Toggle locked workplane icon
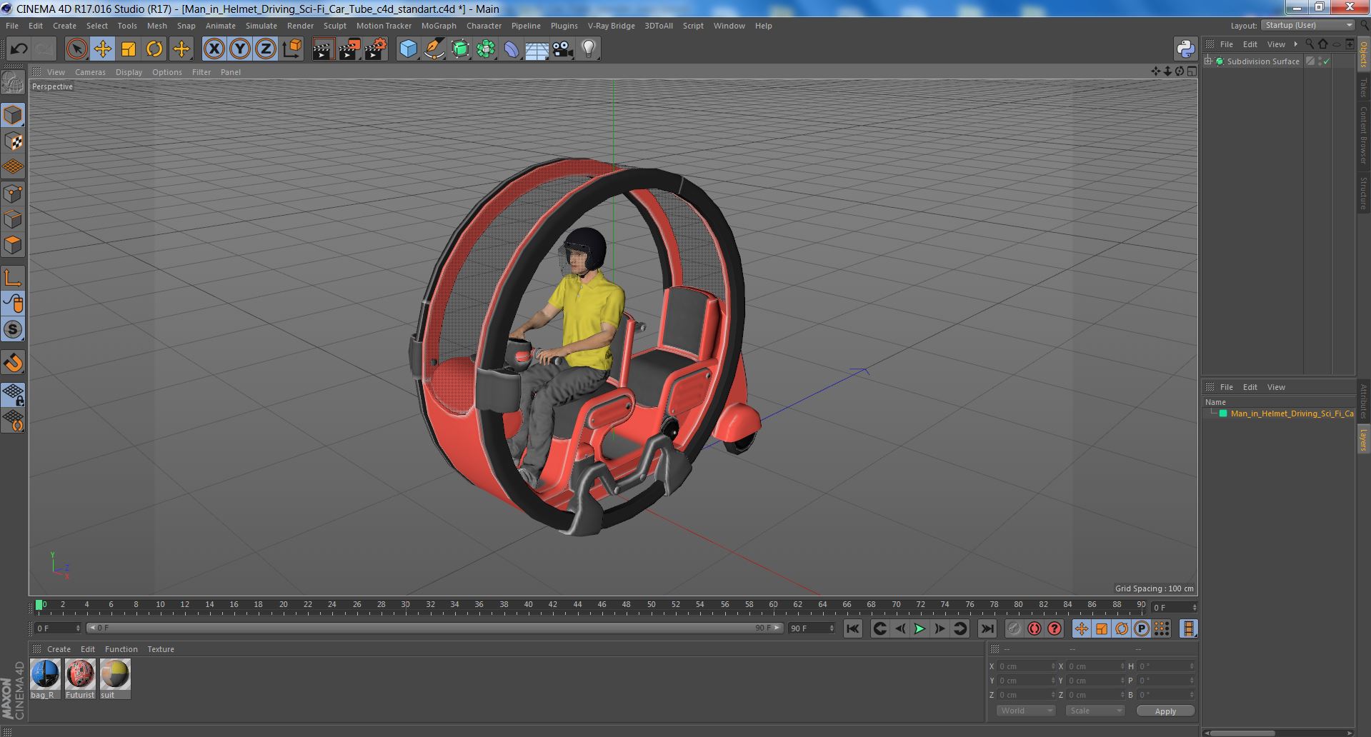The image size is (1371, 737). (13, 395)
